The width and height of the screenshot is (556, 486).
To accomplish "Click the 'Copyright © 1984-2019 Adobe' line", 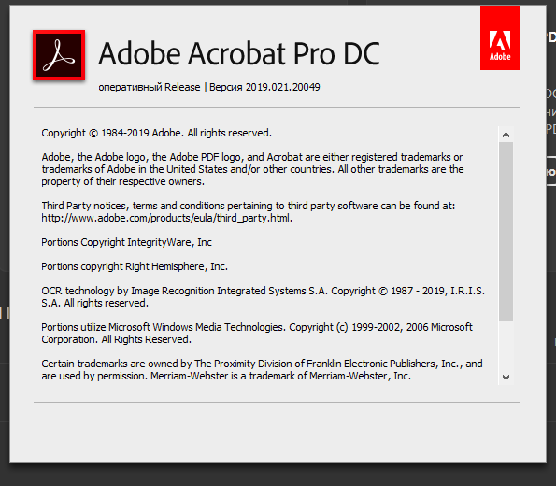I will coord(156,133).
